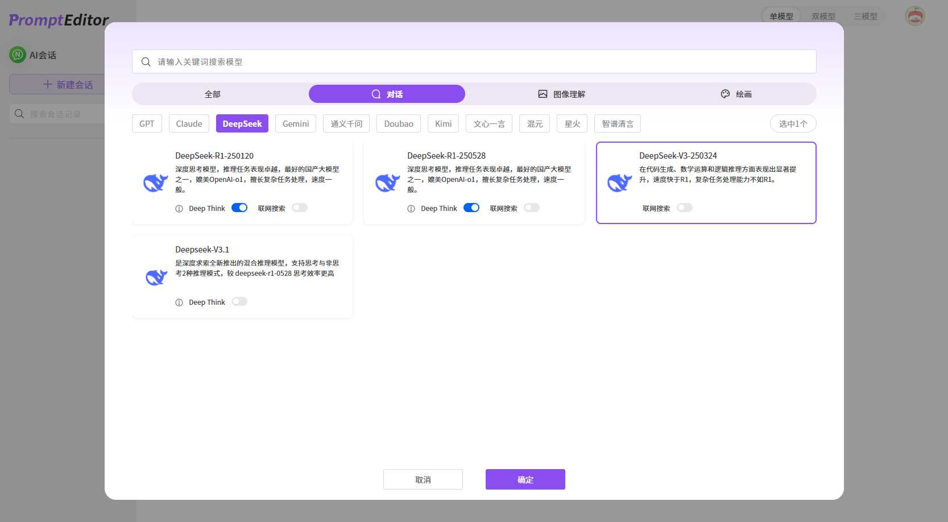Switch to the 全部 category tab
Screen dimensions: 948x522
tap(212, 94)
